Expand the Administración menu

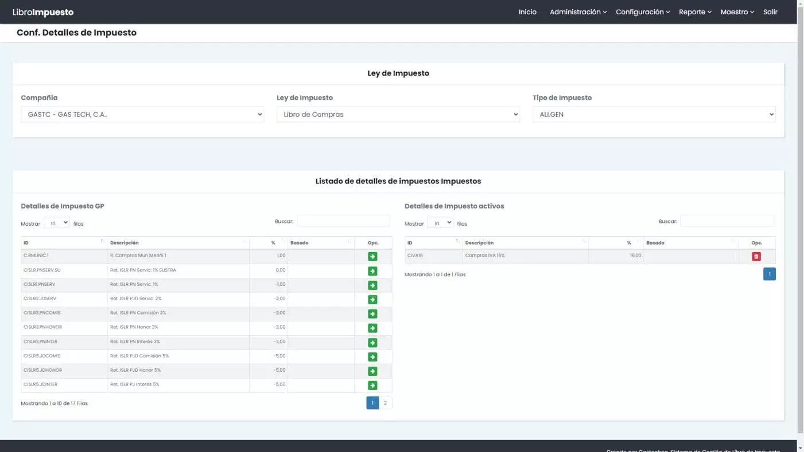(577, 12)
